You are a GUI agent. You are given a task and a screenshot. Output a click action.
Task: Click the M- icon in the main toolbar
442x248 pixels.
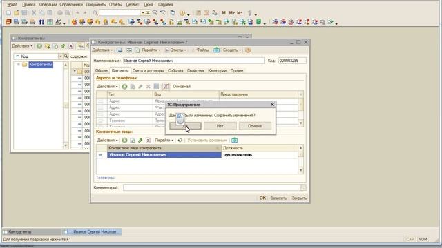coord(240,12)
